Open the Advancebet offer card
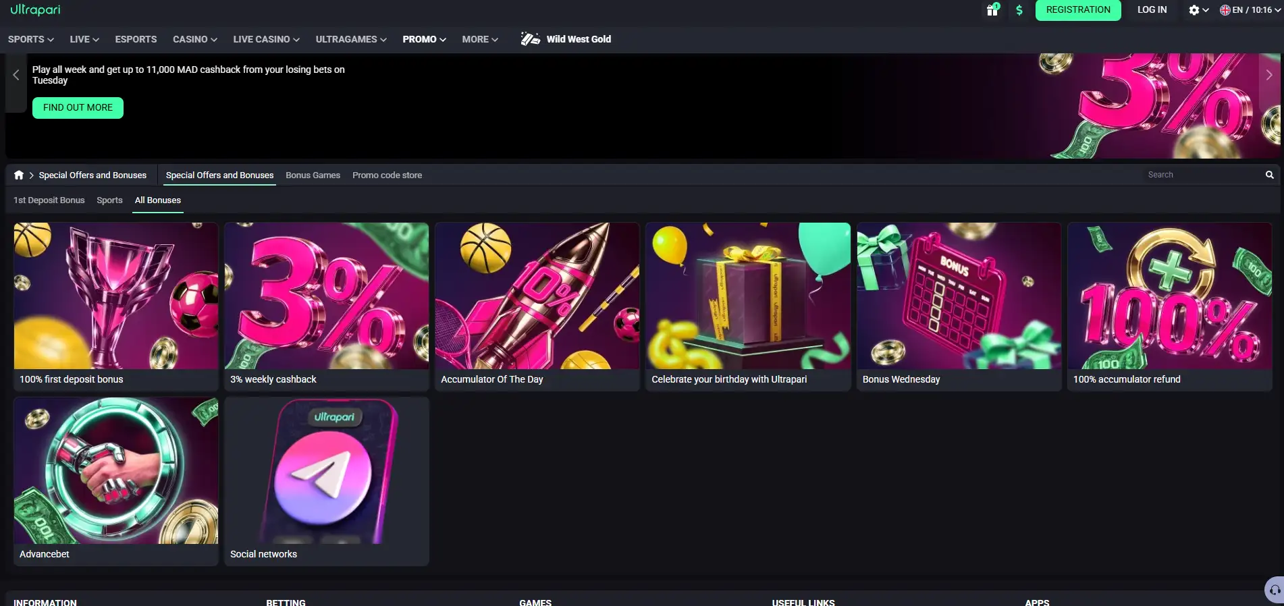Screen dimensions: 1284x606 pos(116,481)
